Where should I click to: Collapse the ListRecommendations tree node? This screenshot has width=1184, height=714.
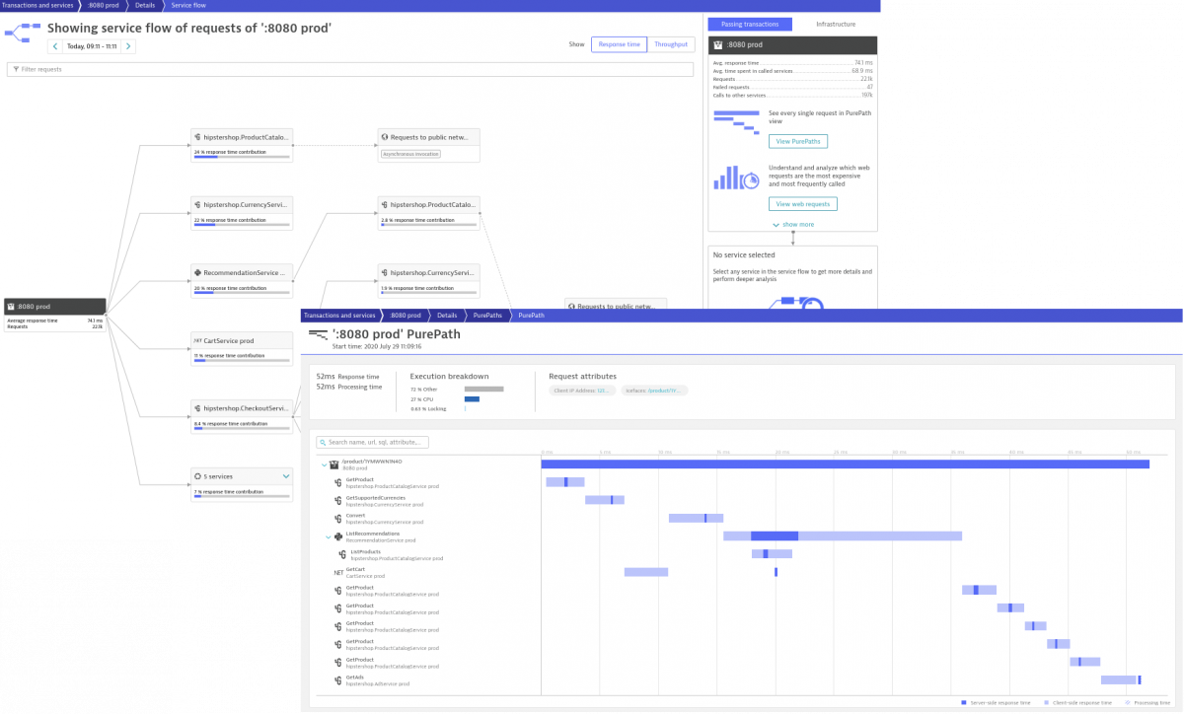pyautogui.click(x=329, y=535)
